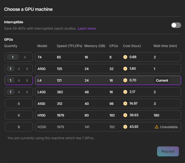Select quantity 8 for L4
Screen dimensions: 185x163
pos(27,81)
